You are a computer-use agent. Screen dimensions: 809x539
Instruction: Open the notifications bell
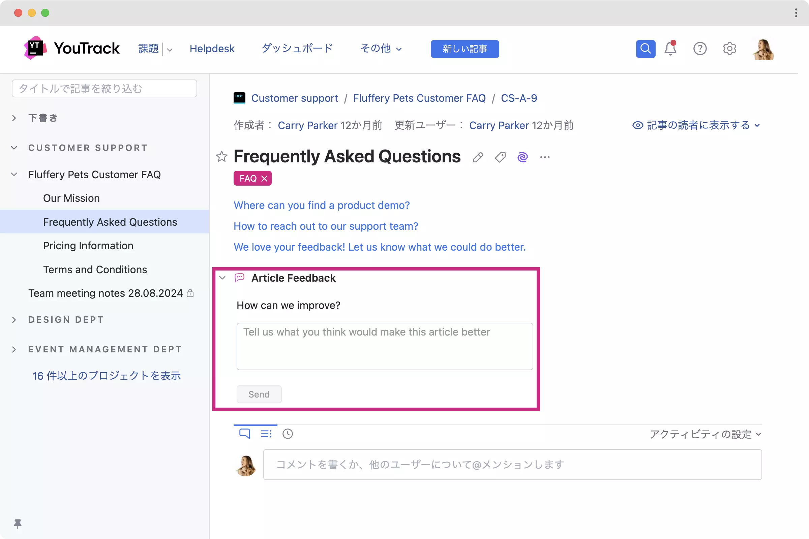click(x=670, y=49)
